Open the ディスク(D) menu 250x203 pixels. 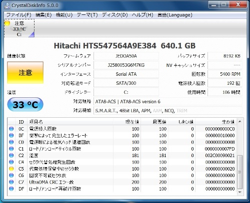tap(115, 15)
